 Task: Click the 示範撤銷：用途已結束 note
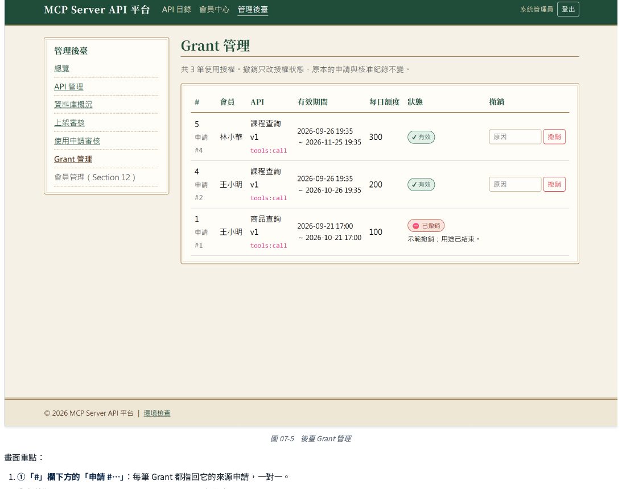pyautogui.click(x=443, y=239)
